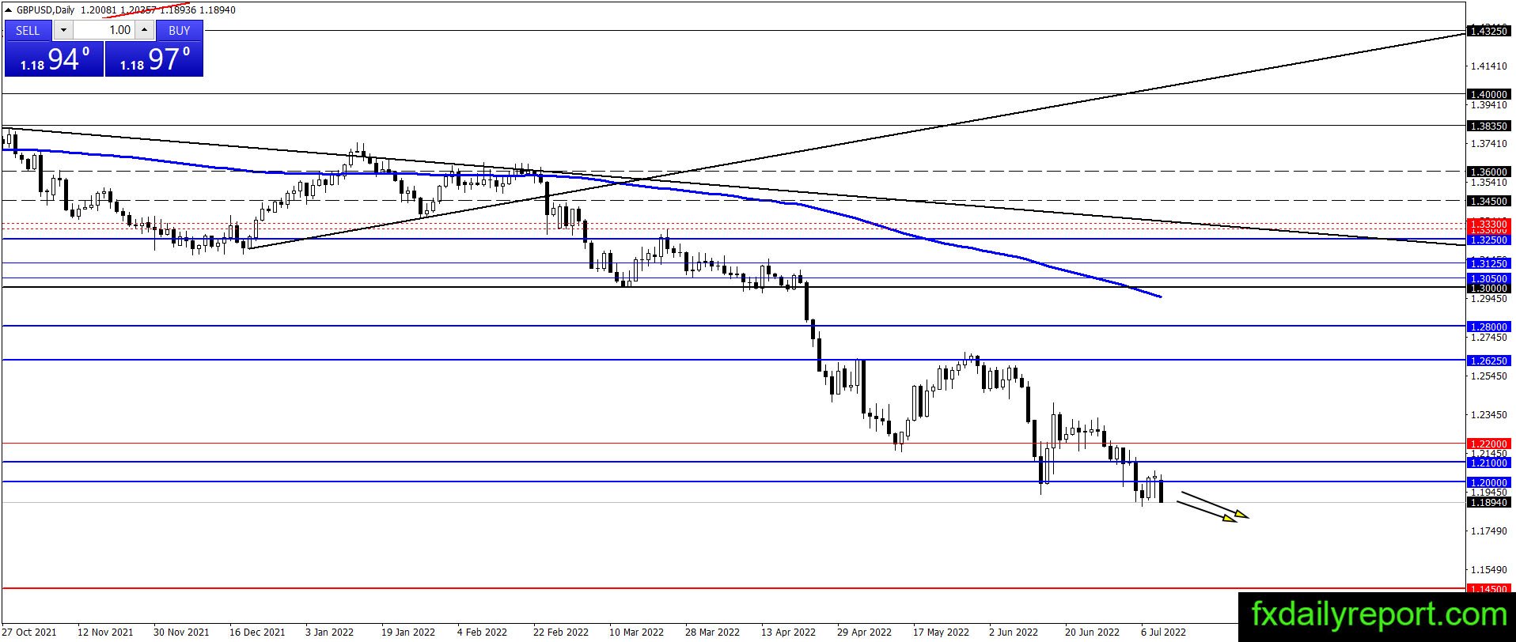Click the lower yellow-tipped arrow on chart
Screen dimensions: 1516x642
[1207, 512]
